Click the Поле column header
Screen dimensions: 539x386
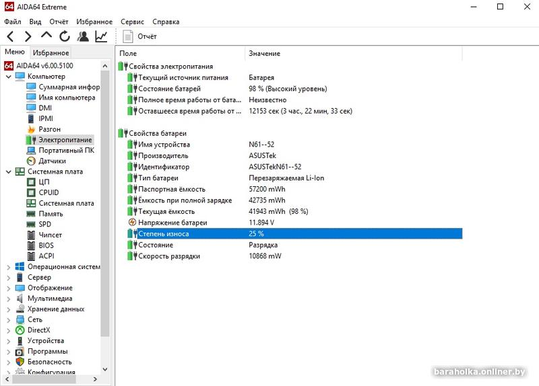tap(180, 54)
